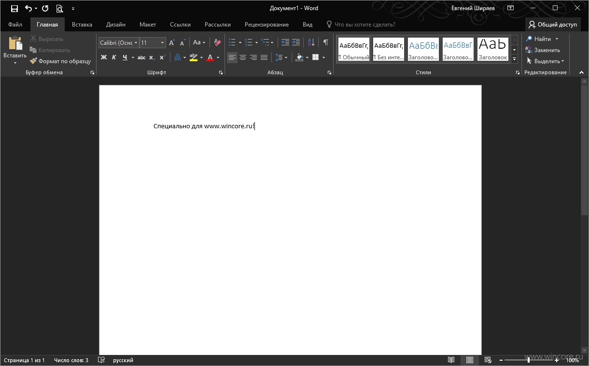This screenshot has width=589, height=366.
Task: Apply the yellow text highlight color
Action: (194, 57)
